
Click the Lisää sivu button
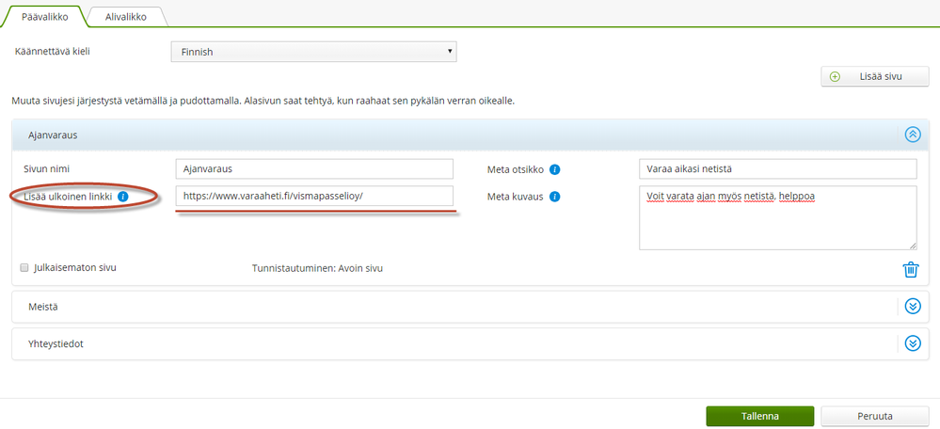coord(875,77)
